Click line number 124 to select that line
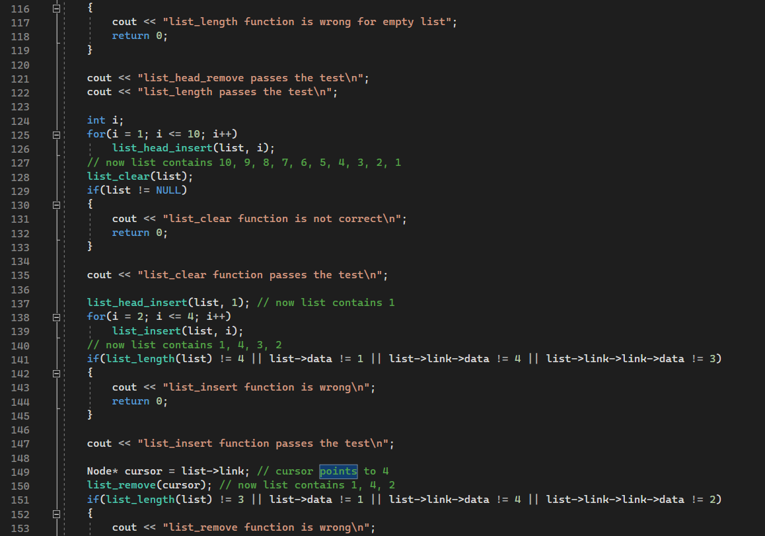 point(20,120)
